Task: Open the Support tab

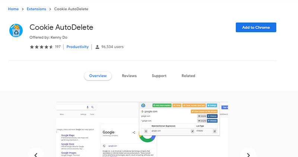Action: coord(159,76)
